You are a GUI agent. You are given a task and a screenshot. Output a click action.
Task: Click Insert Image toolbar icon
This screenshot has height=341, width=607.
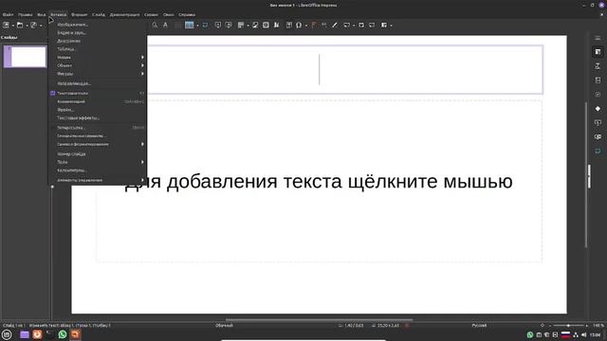tap(255, 26)
